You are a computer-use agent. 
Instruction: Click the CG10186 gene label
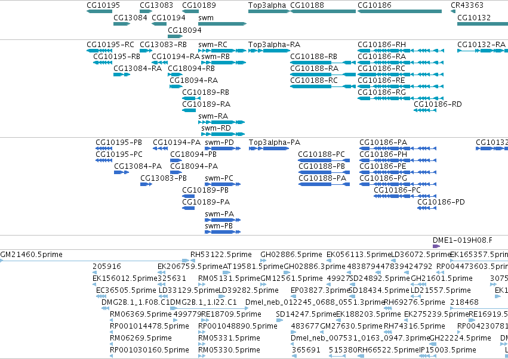(374, 5)
